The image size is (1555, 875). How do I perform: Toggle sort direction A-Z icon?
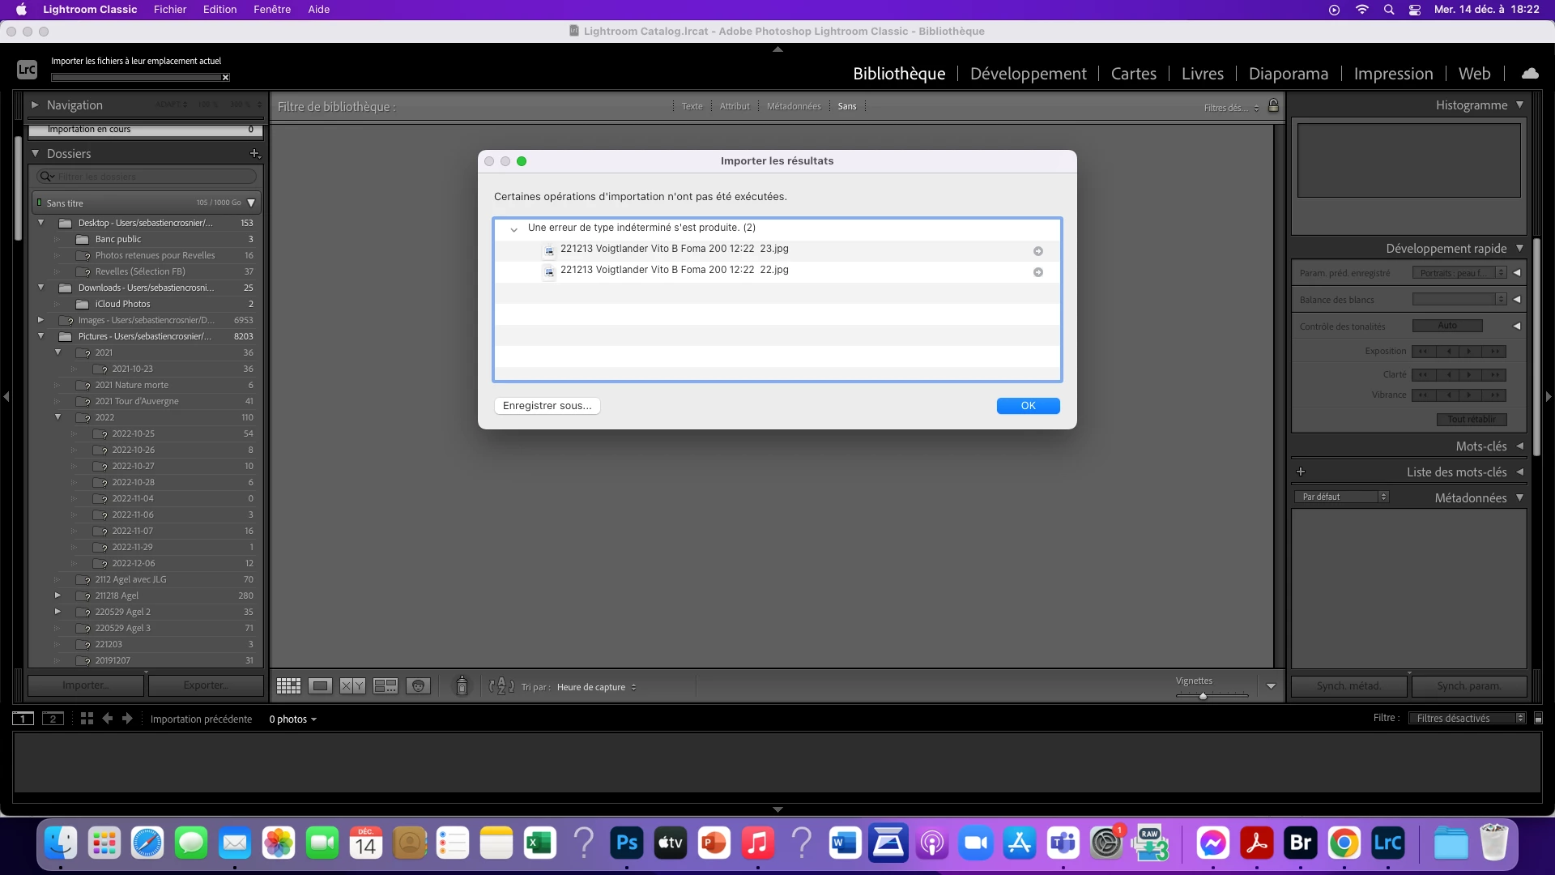[x=501, y=686]
